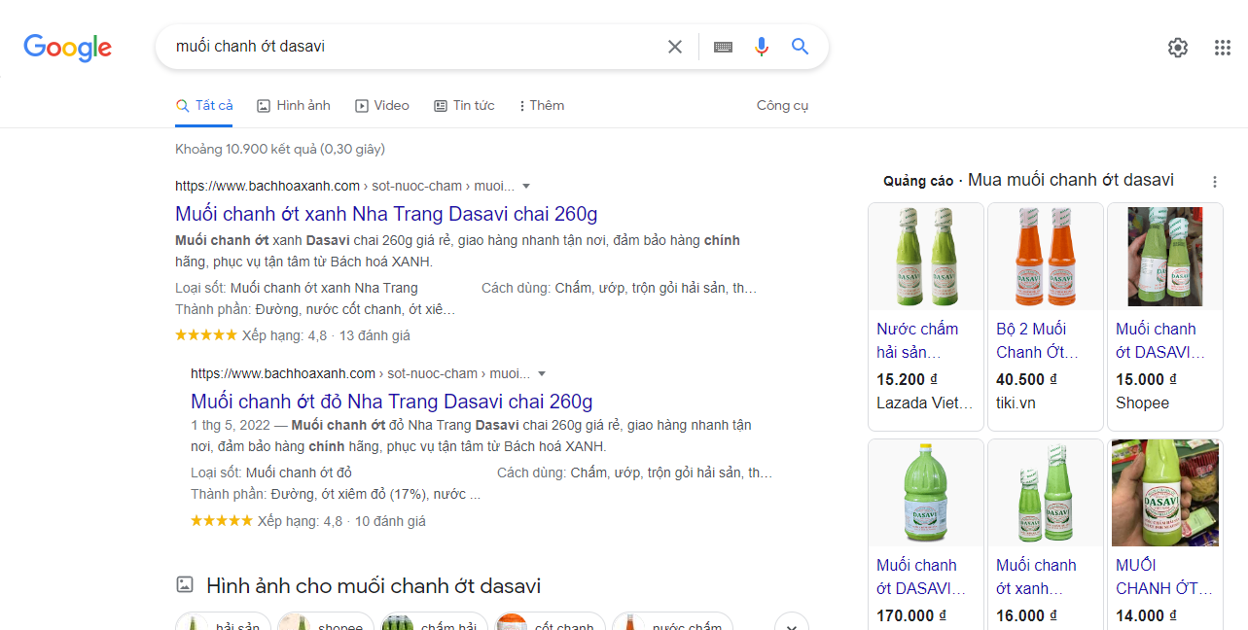Click 'Khoảng 10.900 kết quả' text

pos(280,149)
